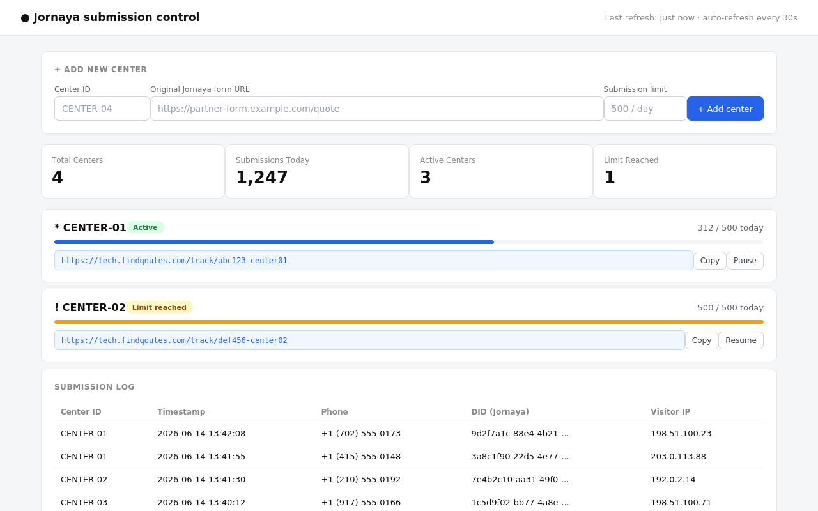Click the CENTER-02 orange progress bar
The height and width of the screenshot is (511, 818).
tap(409, 322)
